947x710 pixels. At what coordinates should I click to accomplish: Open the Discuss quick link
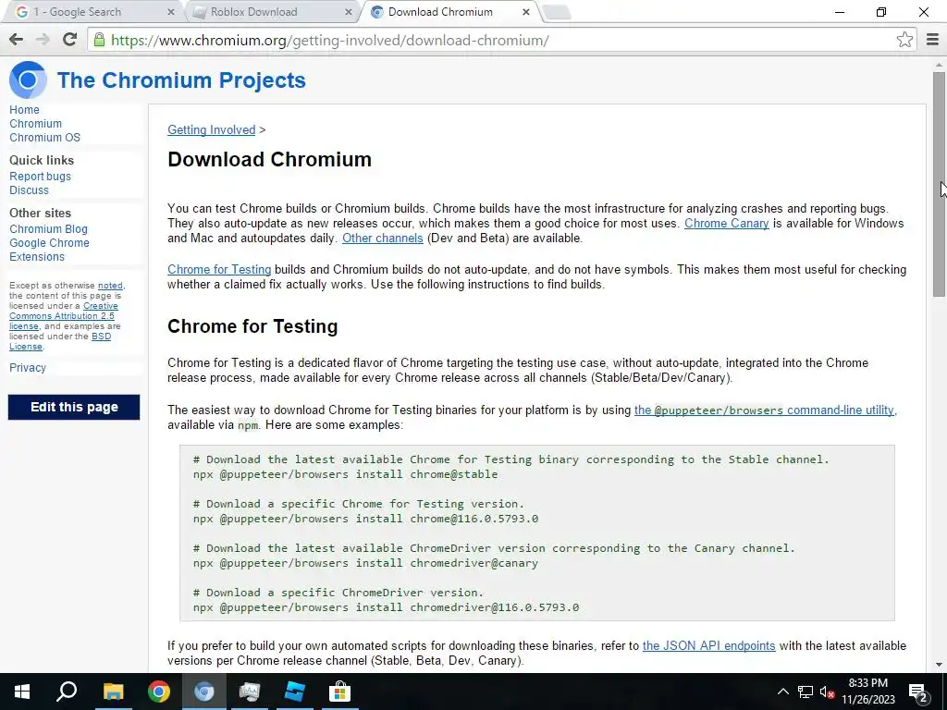29,190
